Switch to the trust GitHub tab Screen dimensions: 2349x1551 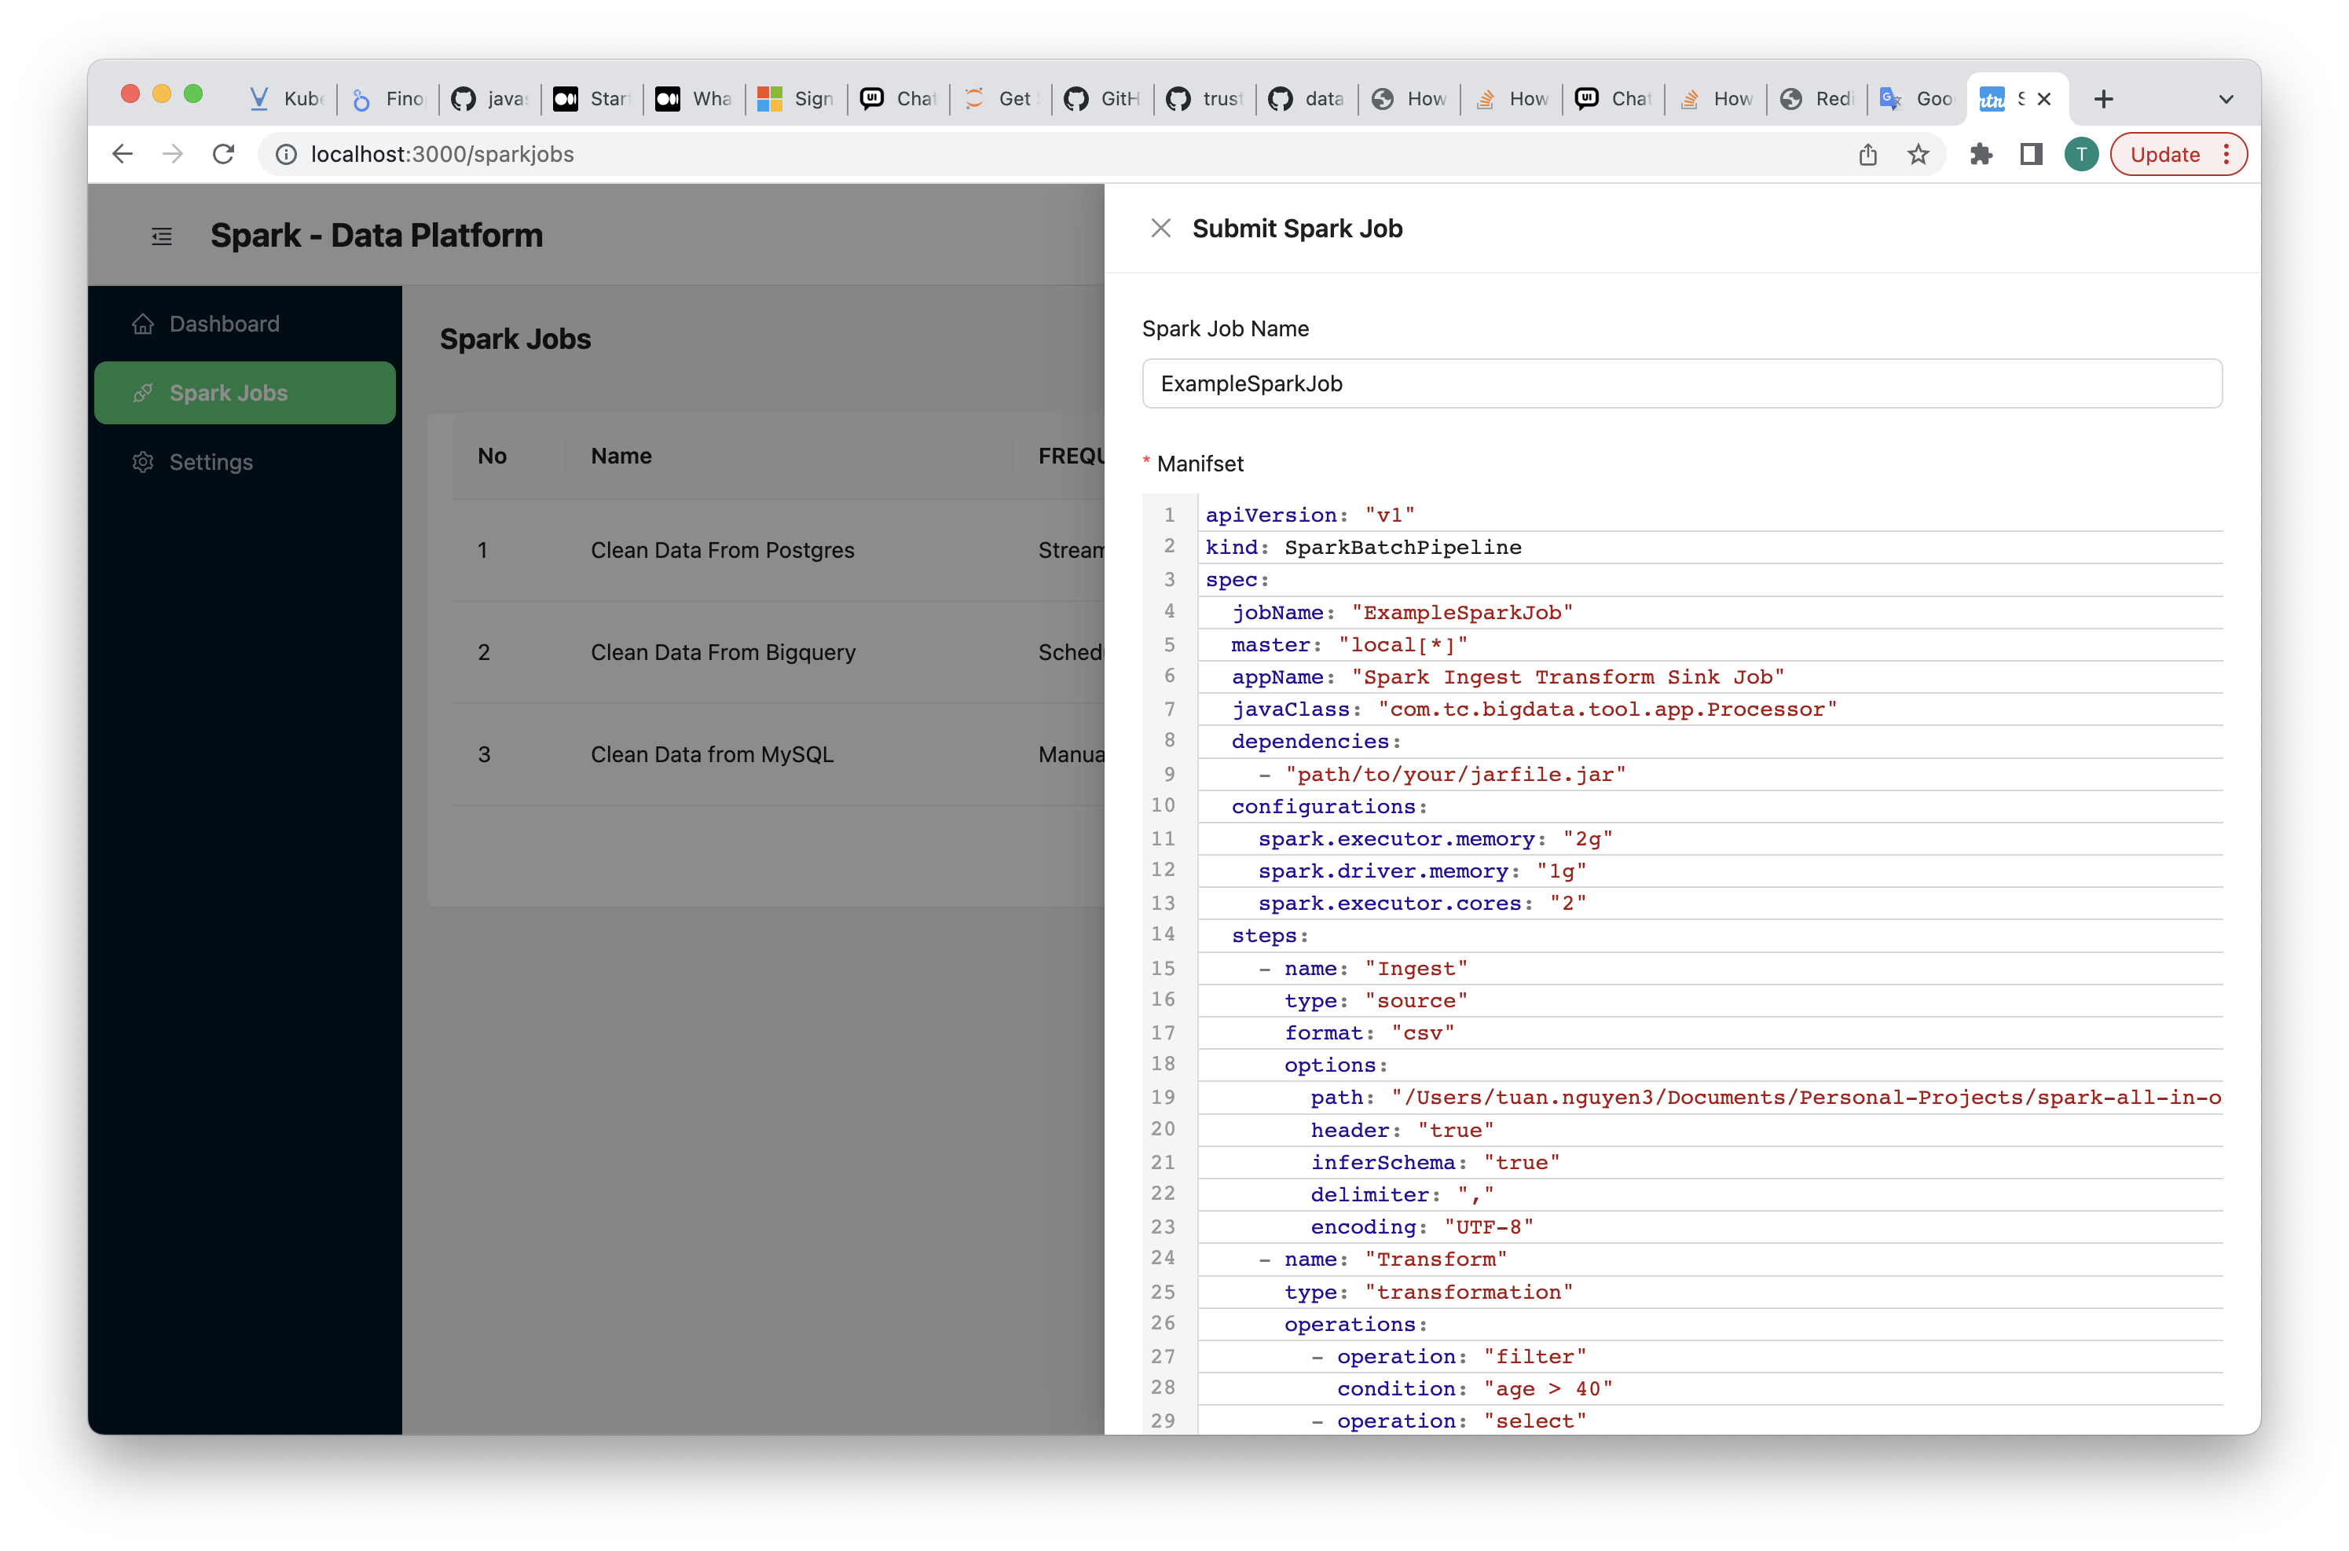1204,99
